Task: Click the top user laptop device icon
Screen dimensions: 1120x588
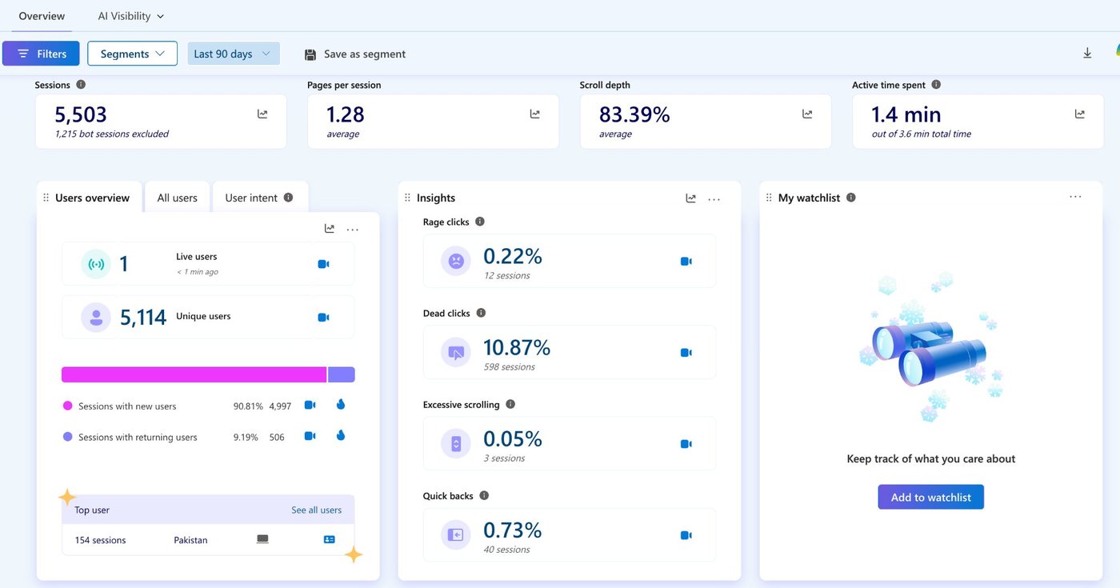Action: click(262, 540)
